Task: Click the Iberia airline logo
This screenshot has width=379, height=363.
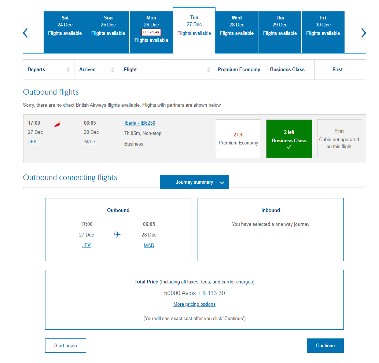Action: pyautogui.click(x=57, y=124)
